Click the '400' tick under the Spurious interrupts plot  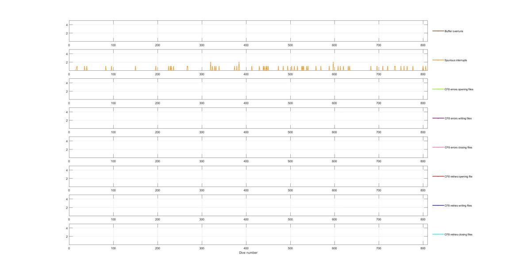(x=246, y=74)
